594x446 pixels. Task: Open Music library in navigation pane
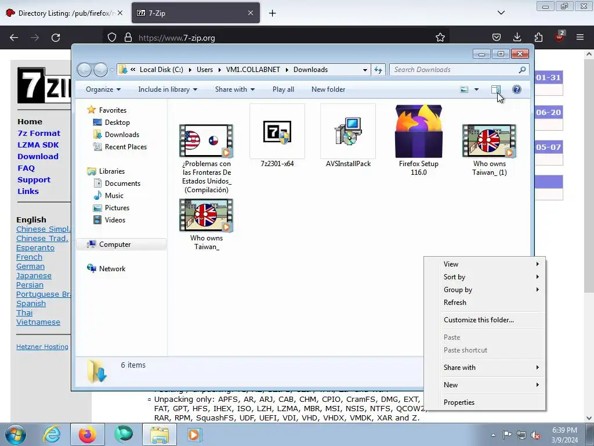pyautogui.click(x=114, y=196)
